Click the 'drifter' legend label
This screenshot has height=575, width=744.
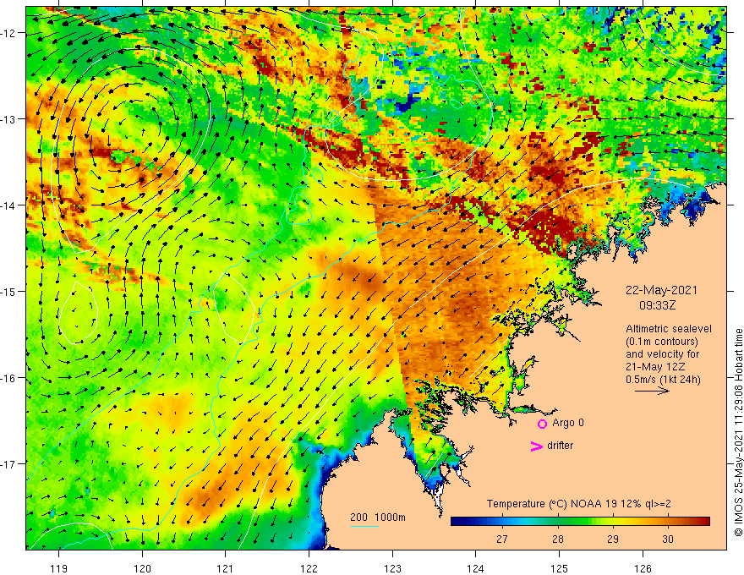pyautogui.click(x=560, y=446)
